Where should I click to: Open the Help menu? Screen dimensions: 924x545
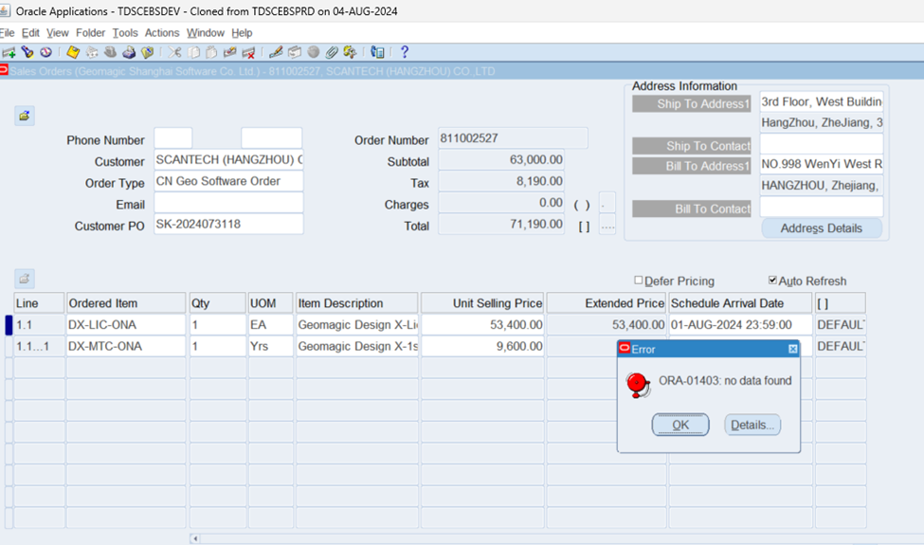[242, 33]
